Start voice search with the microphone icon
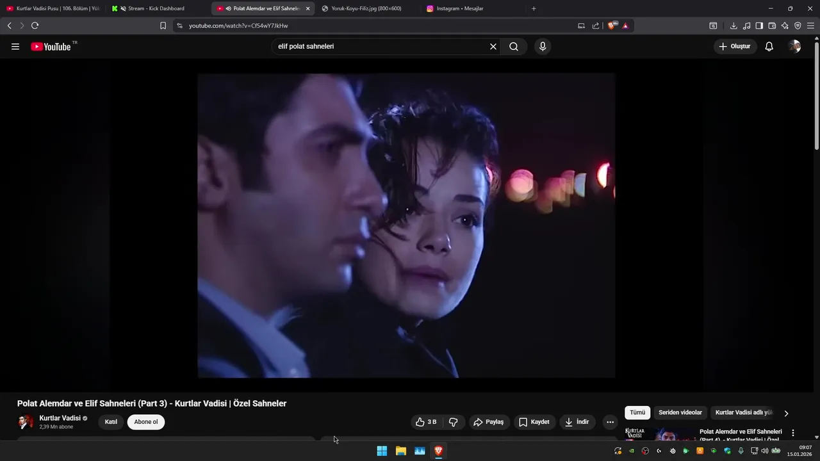820x461 pixels. (x=543, y=47)
